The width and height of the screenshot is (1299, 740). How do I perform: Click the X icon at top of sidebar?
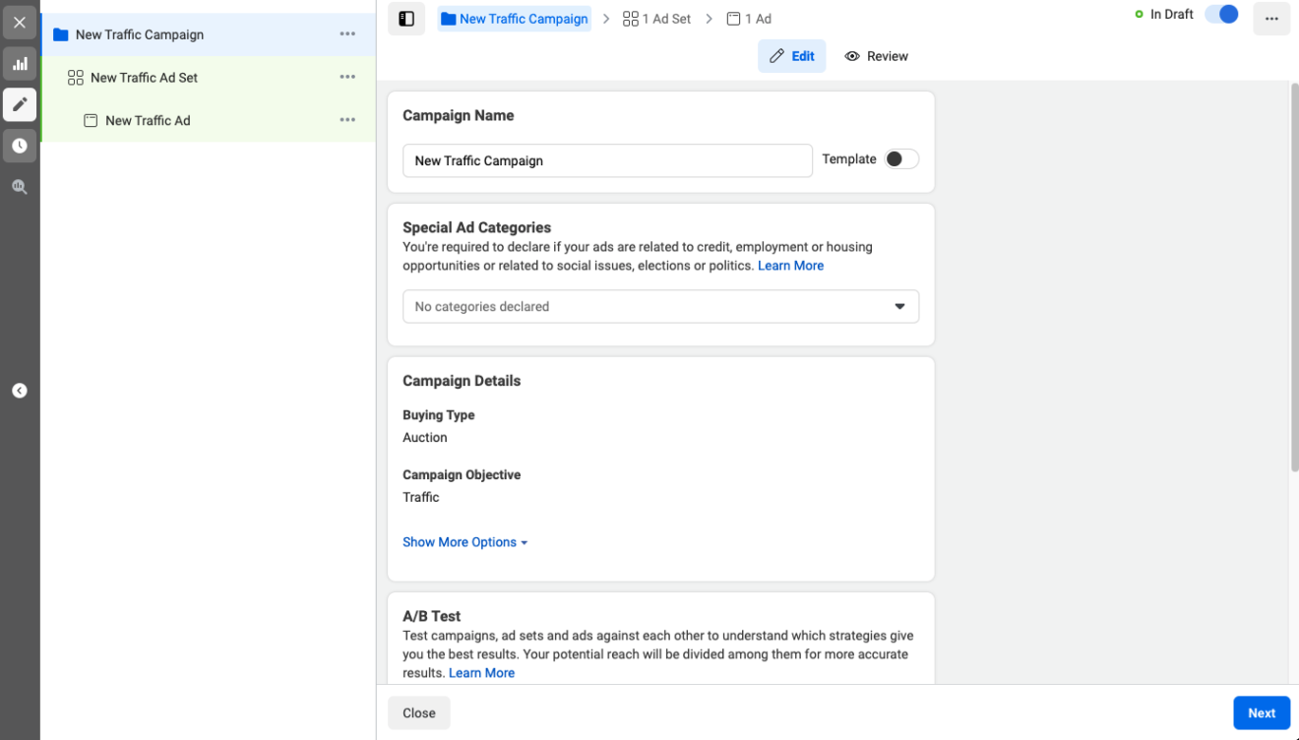[20, 22]
